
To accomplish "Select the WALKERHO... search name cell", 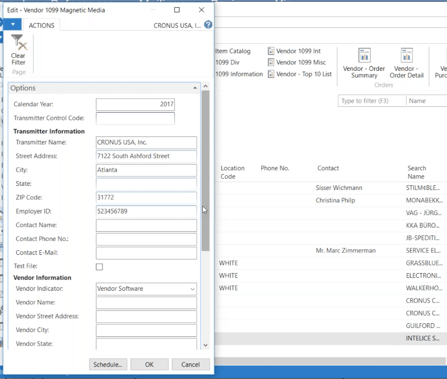I will 424,288.
